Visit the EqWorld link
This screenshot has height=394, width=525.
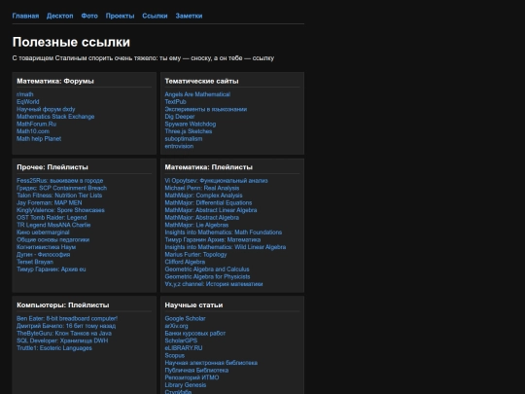point(28,102)
